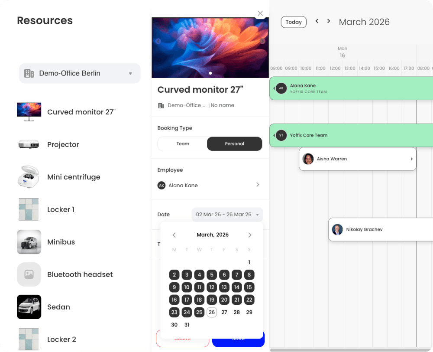The width and height of the screenshot is (433, 352).
Task: Select the Personal booking type option
Action: pyautogui.click(x=234, y=143)
